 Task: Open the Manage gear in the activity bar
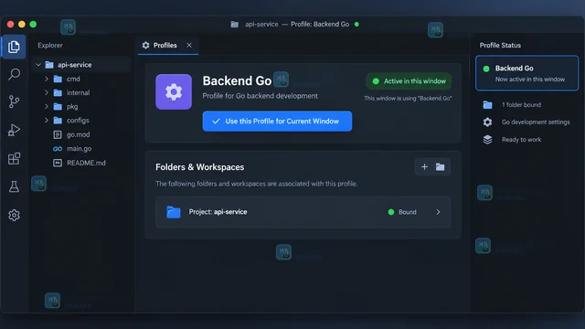(x=14, y=216)
